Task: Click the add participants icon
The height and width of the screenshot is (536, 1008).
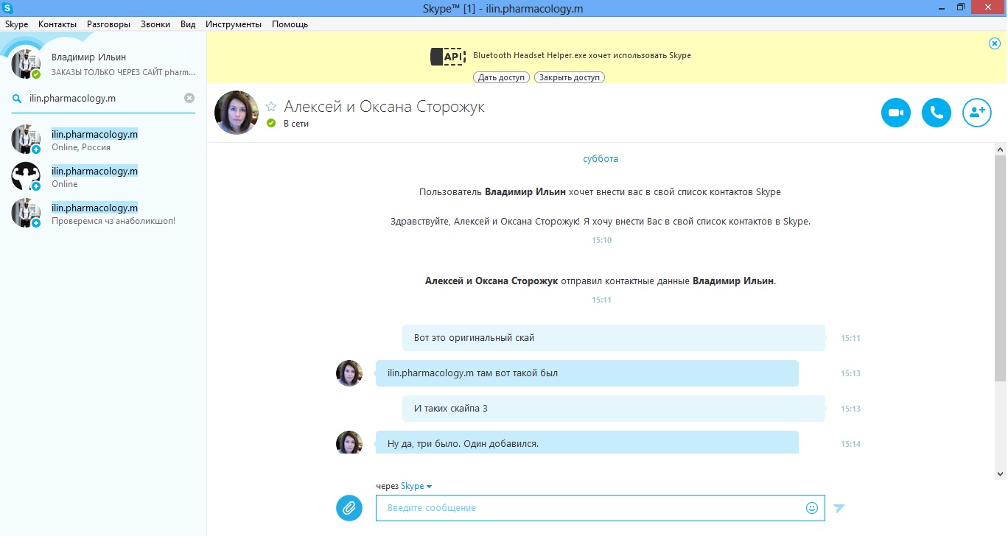Action: coord(977,113)
